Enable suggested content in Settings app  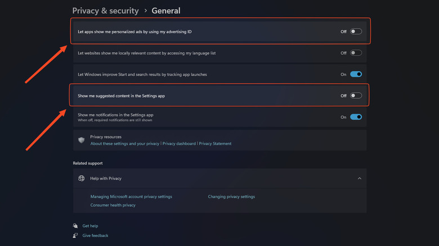[x=356, y=96]
